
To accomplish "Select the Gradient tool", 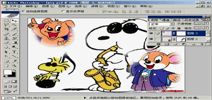I will pos(14,43).
